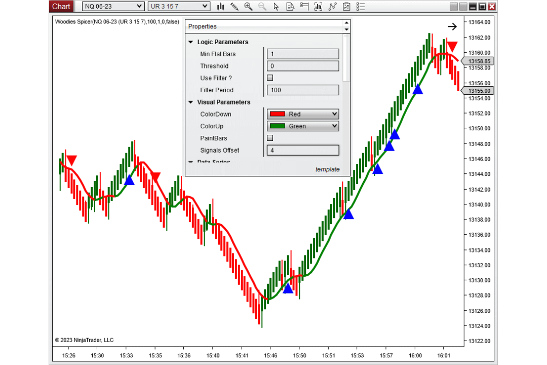
Task: Select the drawing tools pencil icon
Action: click(235, 7)
